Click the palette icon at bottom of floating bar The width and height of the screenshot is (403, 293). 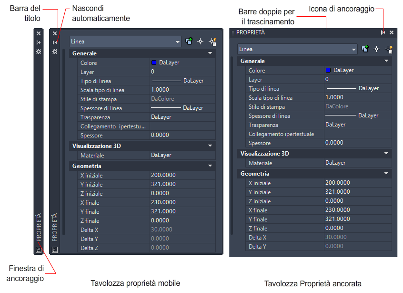(54, 250)
